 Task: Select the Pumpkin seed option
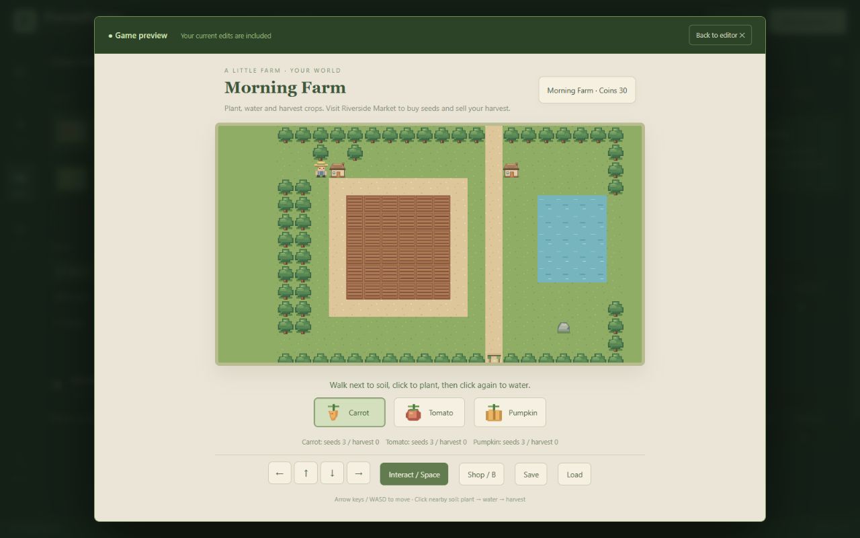[510, 412]
